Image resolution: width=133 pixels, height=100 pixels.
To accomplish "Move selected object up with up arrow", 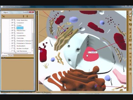I will 24,16.
